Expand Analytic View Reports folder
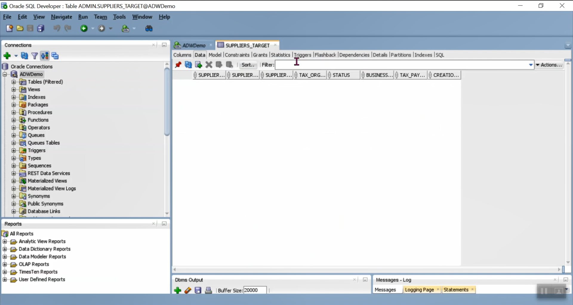Screen dimensions: 573x305 pyautogui.click(x=5, y=241)
